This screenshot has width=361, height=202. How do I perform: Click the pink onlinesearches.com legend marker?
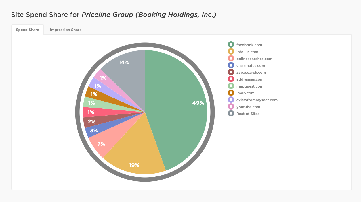pos(230,59)
